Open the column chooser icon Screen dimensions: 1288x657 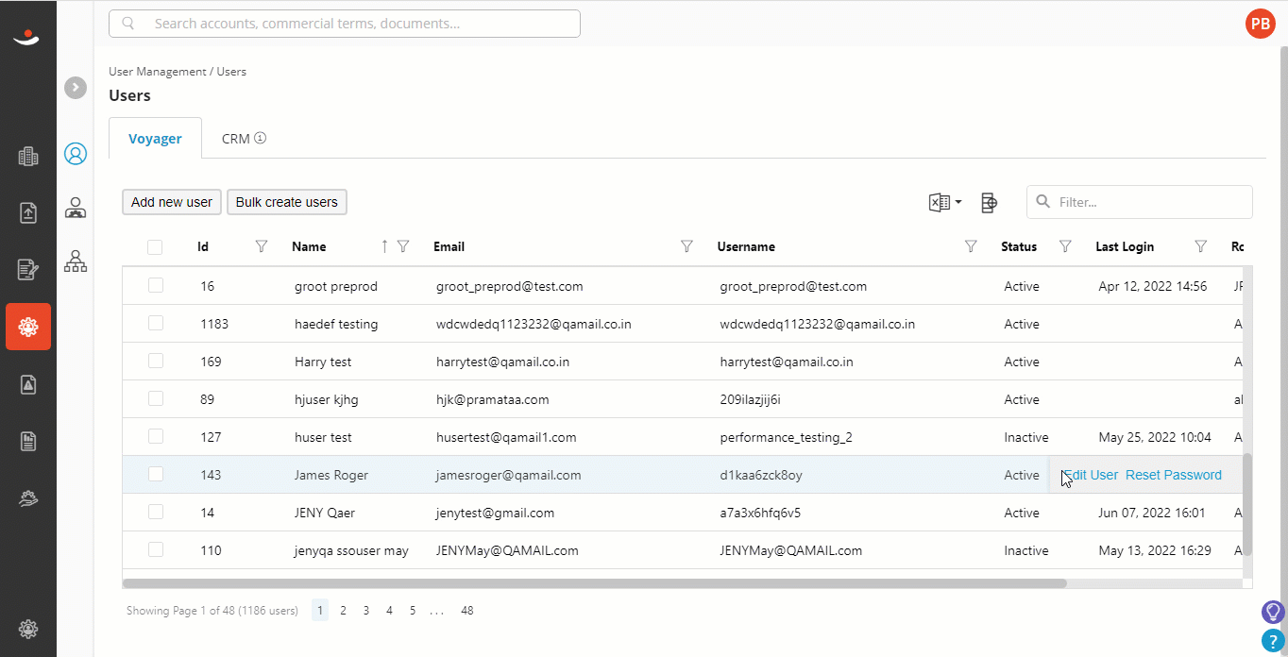989,202
